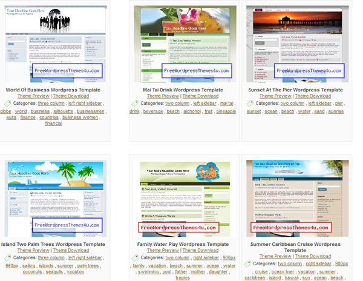Select the 'business women' category tag

[x=80, y=117]
